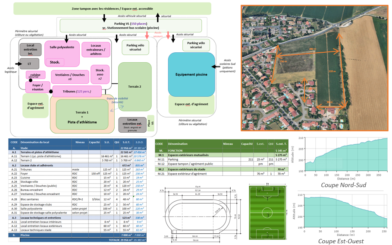
Task: Click the grey 'Local entretien int.' block
Action: pos(30,49)
